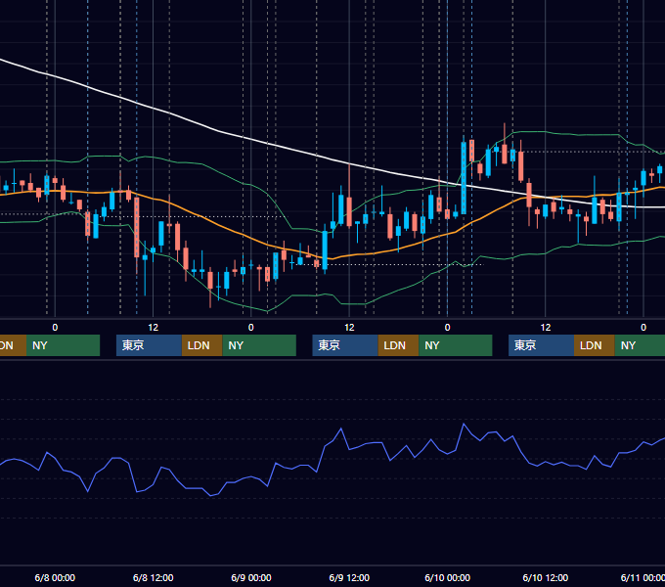
Task: Select the NY session block near 6/11 00:00
Action: [x=640, y=345]
